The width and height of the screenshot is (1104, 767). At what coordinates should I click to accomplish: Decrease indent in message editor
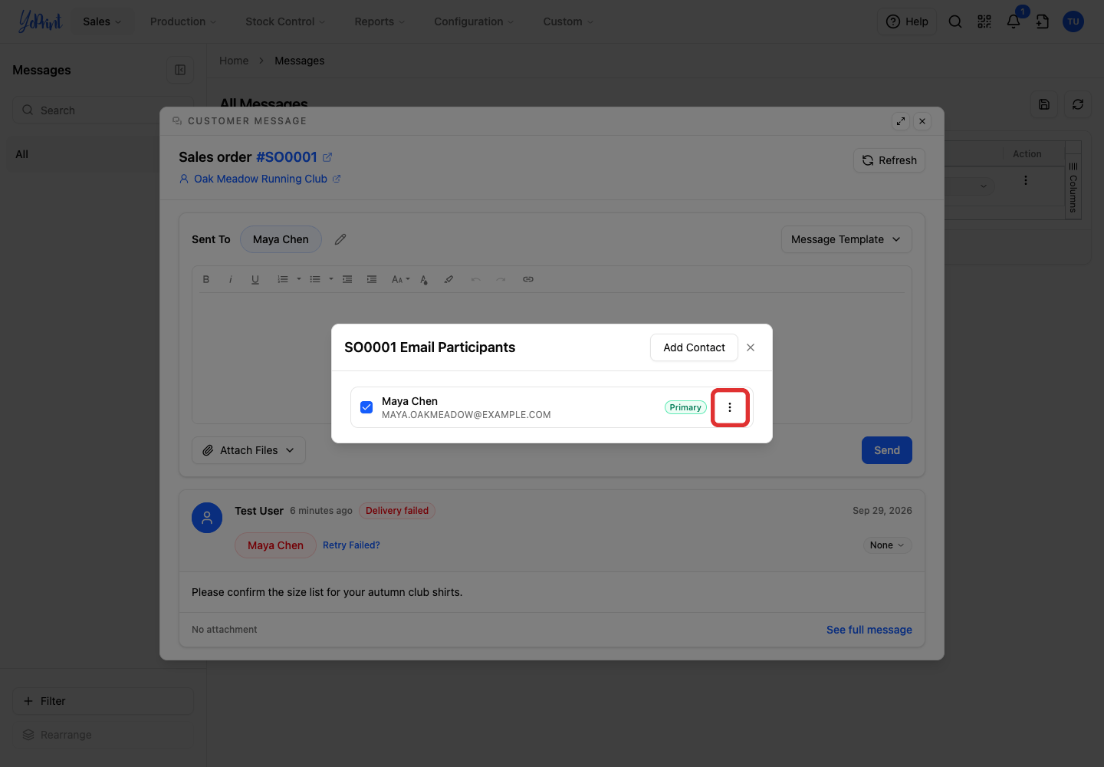[x=347, y=279]
